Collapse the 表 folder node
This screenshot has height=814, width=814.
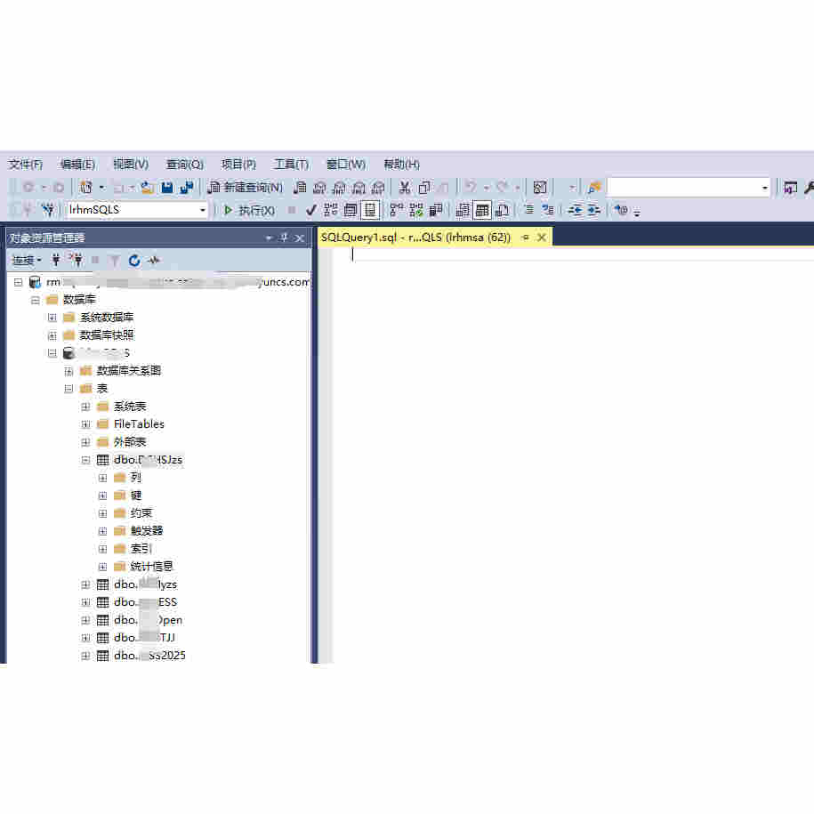point(69,389)
